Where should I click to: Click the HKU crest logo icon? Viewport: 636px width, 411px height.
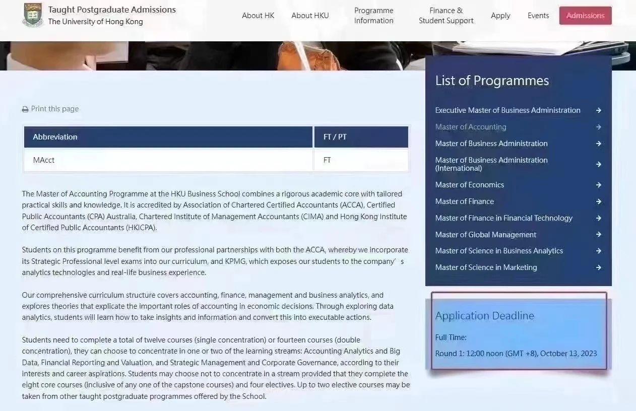pyautogui.click(x=33, y=15)
